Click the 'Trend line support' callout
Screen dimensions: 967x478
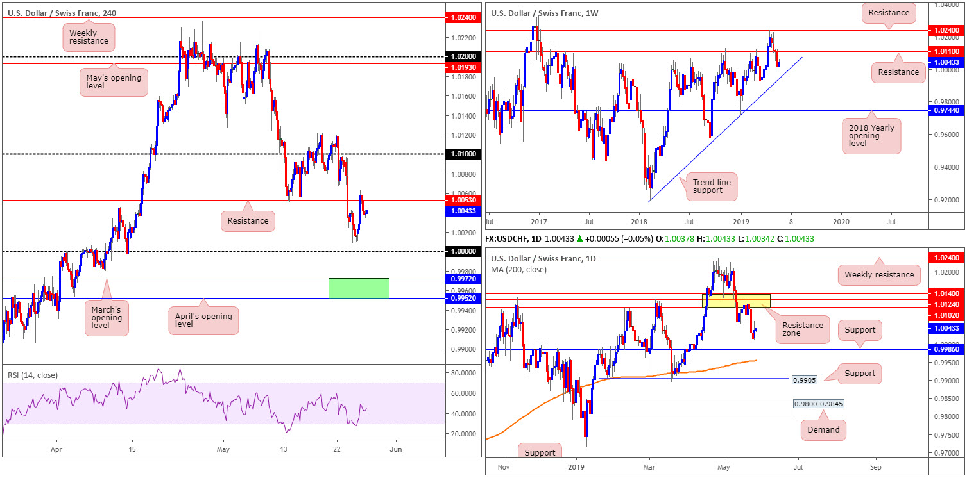tap(712, 186)
